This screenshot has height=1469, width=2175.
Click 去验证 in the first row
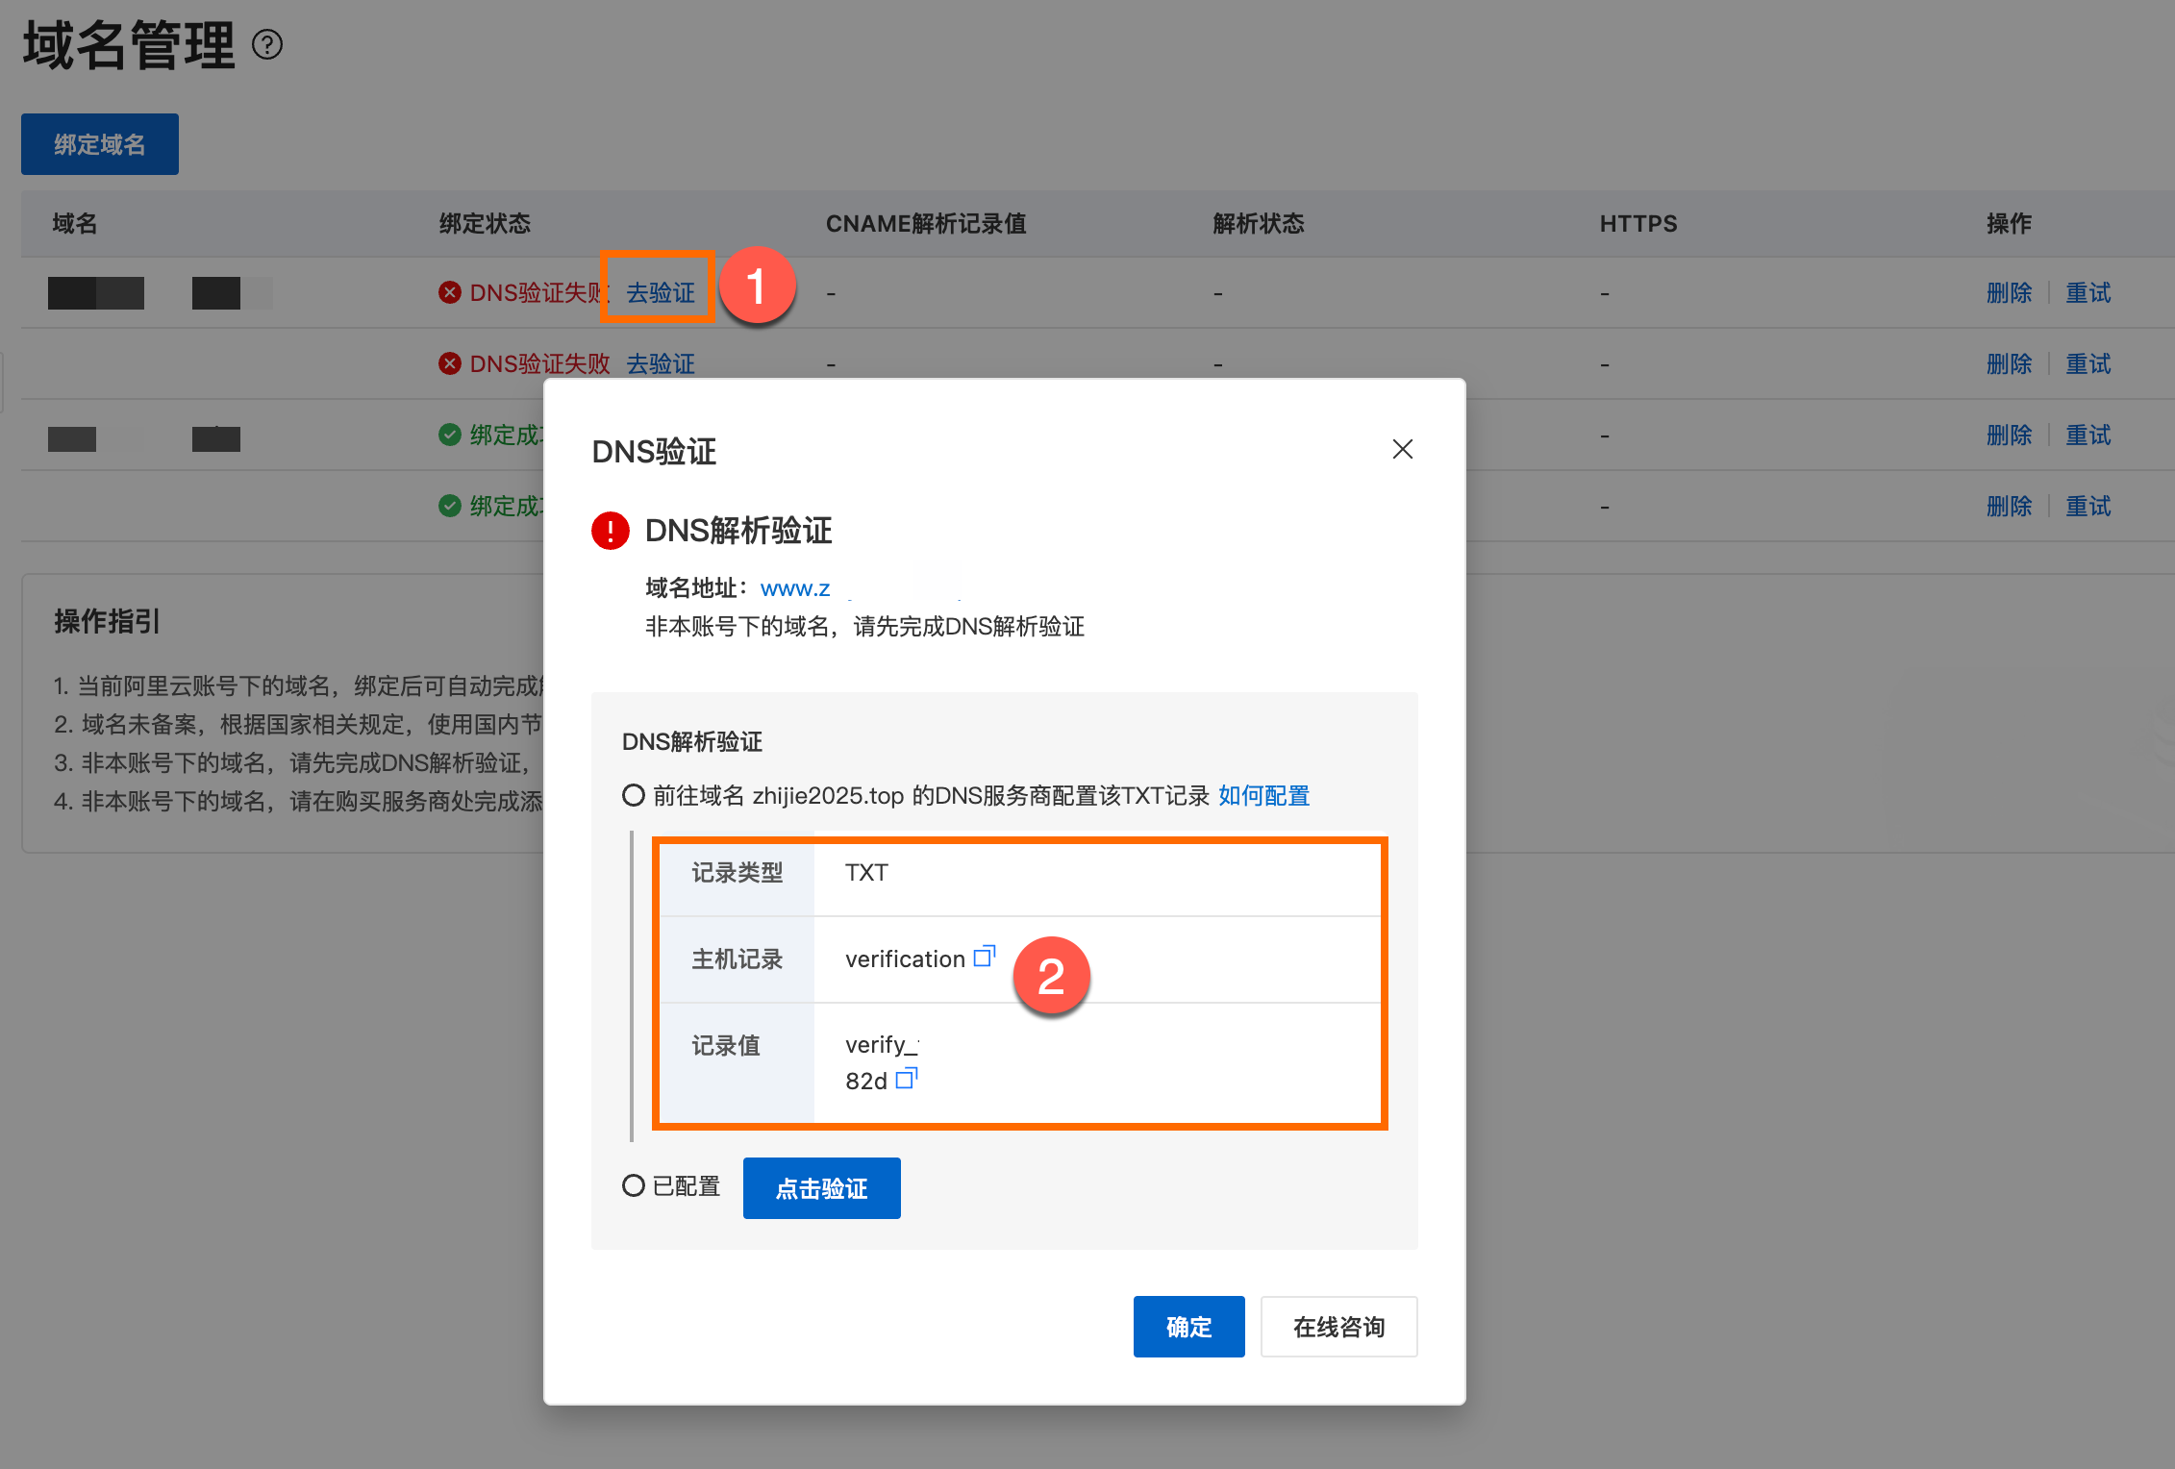coord(661,292)
